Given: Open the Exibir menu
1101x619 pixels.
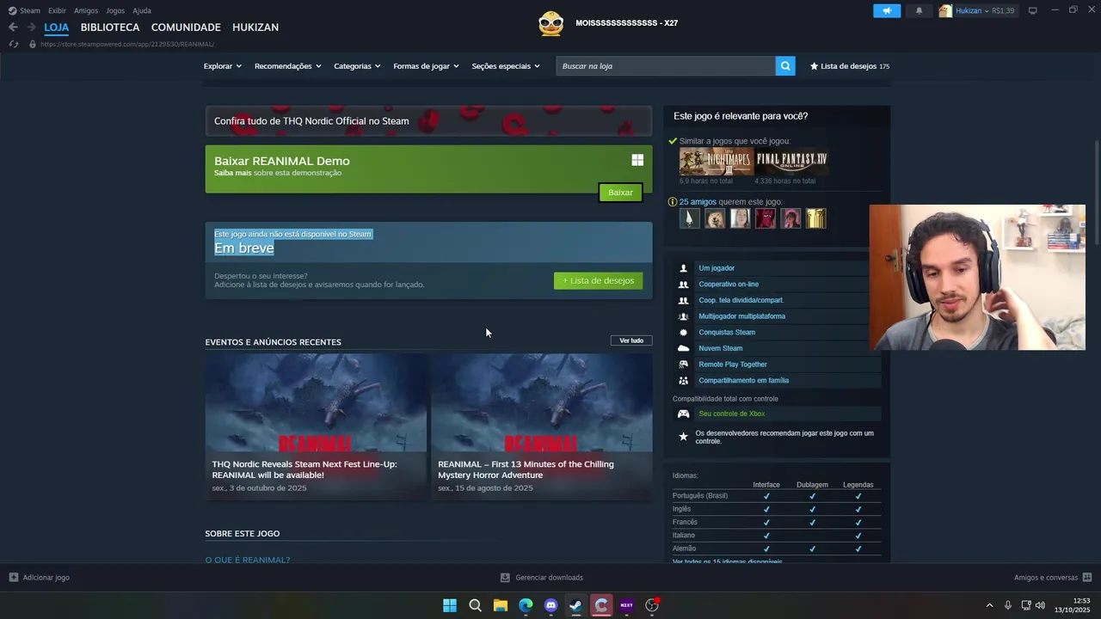Looking at the screenshot, I should pyautogui.click(x=57, y=10).
